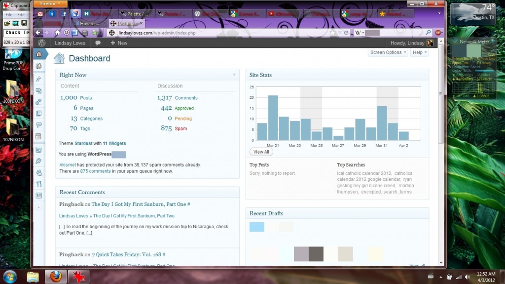Open the Stardust theme link
Image resolution: width=505 pixels, height=284 pixels.
click(x=83, y=143)
